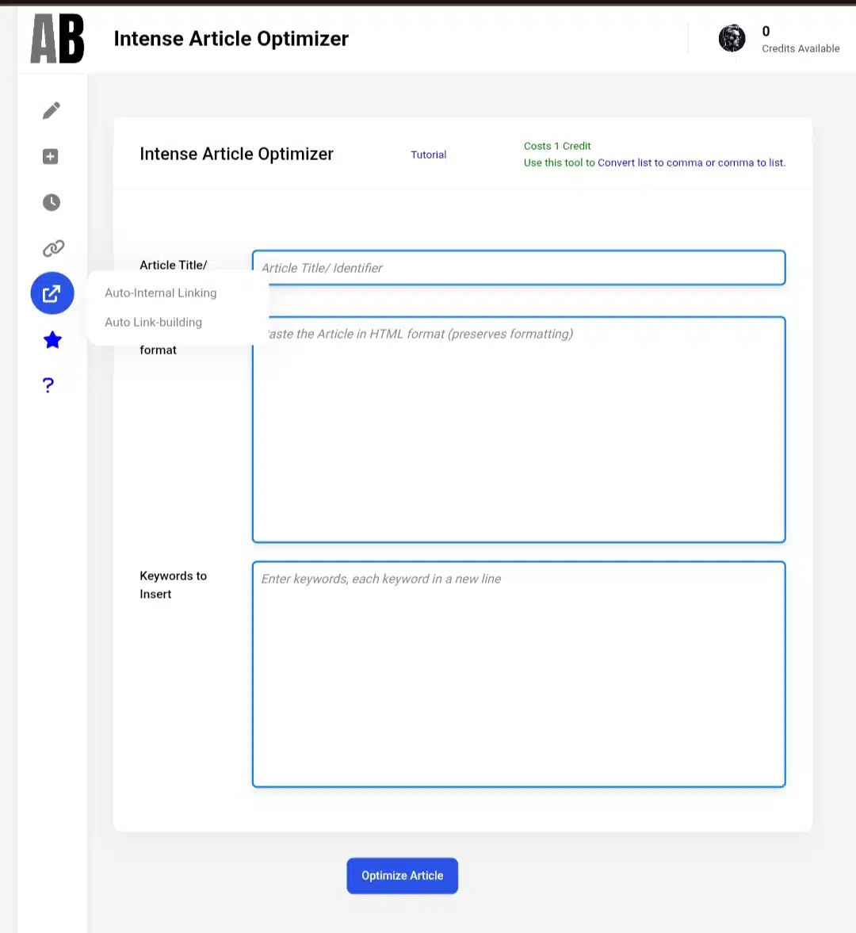Click the Credits Available counter
Screen dimensions: 856x933
[801, 40]
